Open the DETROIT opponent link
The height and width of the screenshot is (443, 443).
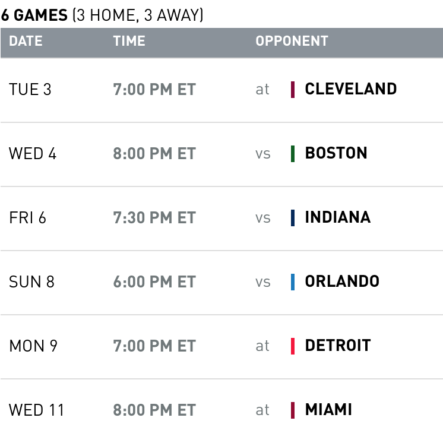[x=337, y=346]
